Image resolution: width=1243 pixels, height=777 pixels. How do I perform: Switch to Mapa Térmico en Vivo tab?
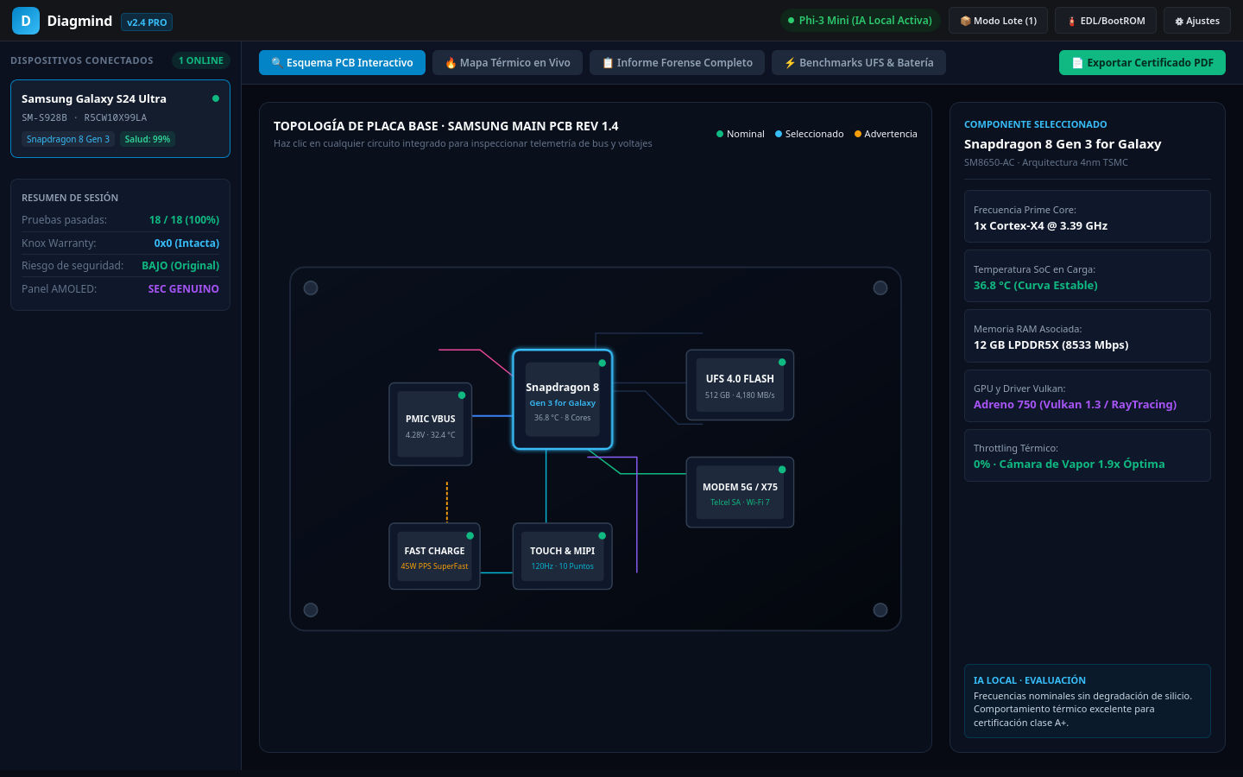[x=508, y=63]
